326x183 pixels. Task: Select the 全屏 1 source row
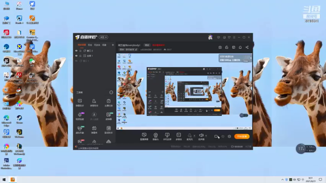tap(95, 56)
